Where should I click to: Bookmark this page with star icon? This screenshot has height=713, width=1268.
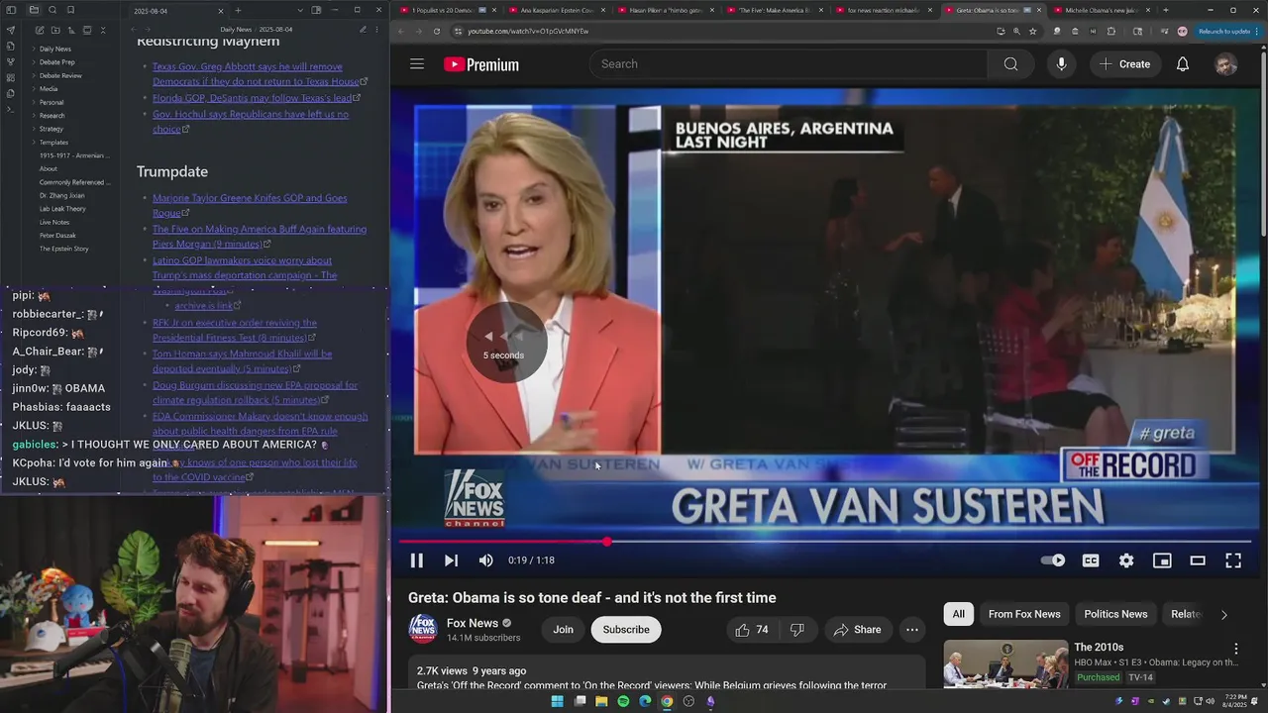coord(1032,32)
